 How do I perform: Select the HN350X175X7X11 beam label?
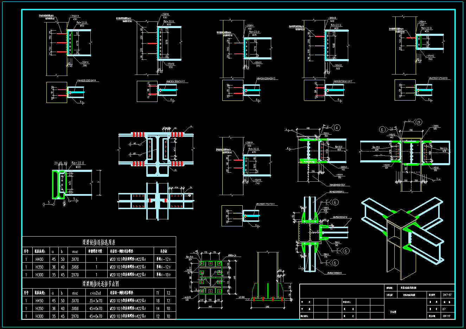265,204
